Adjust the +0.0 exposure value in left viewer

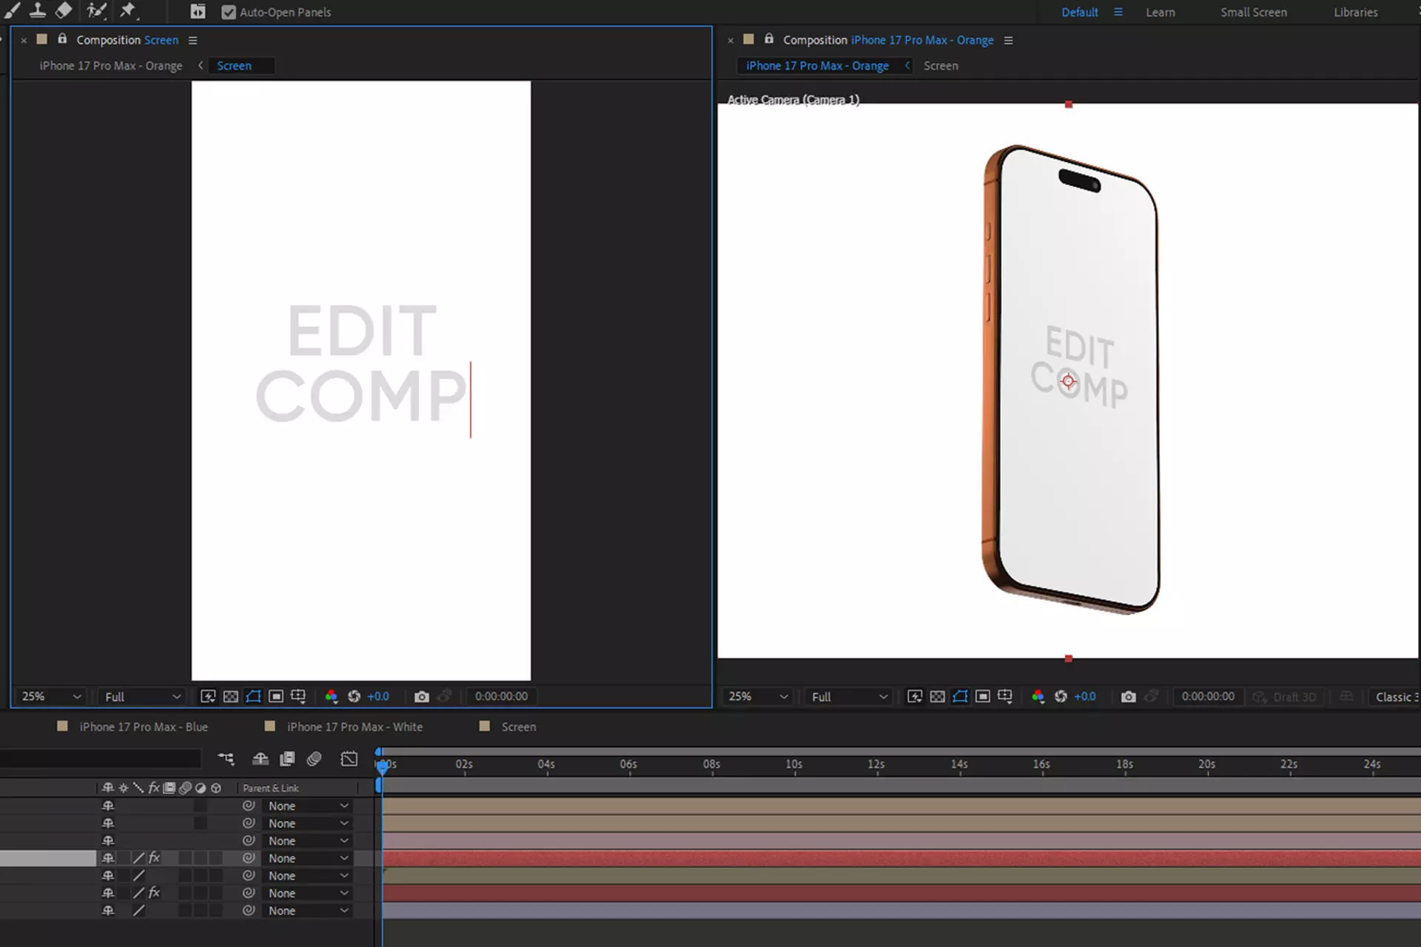[x=378, y=696]
